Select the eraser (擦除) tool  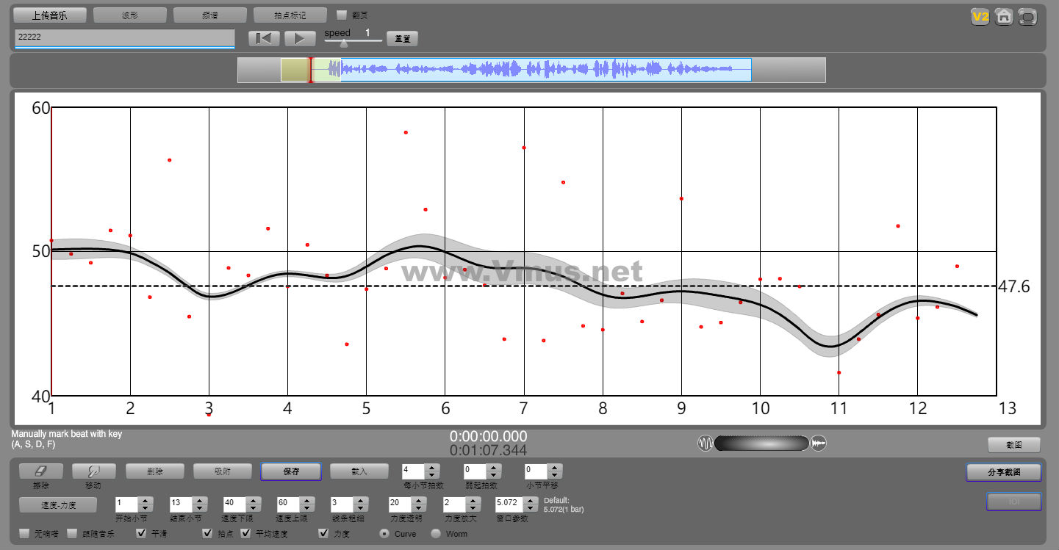[40, 471]
